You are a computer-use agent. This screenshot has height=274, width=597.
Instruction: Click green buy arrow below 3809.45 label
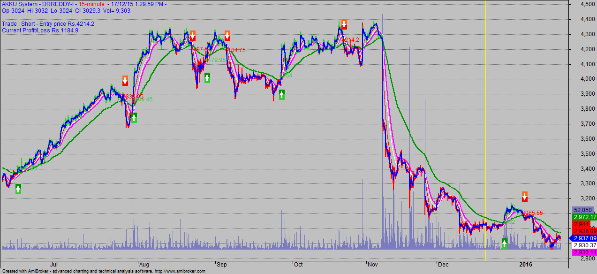[134, 117]
